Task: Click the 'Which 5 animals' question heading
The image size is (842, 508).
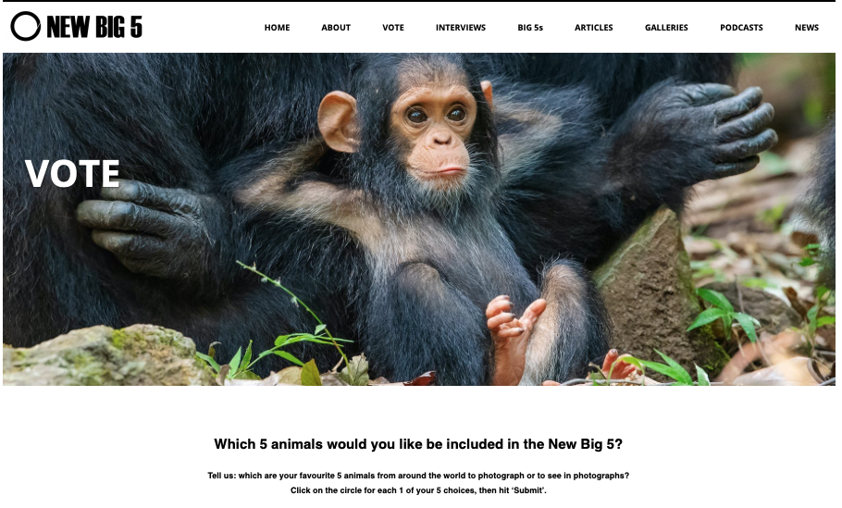Action: coord(418,444)
